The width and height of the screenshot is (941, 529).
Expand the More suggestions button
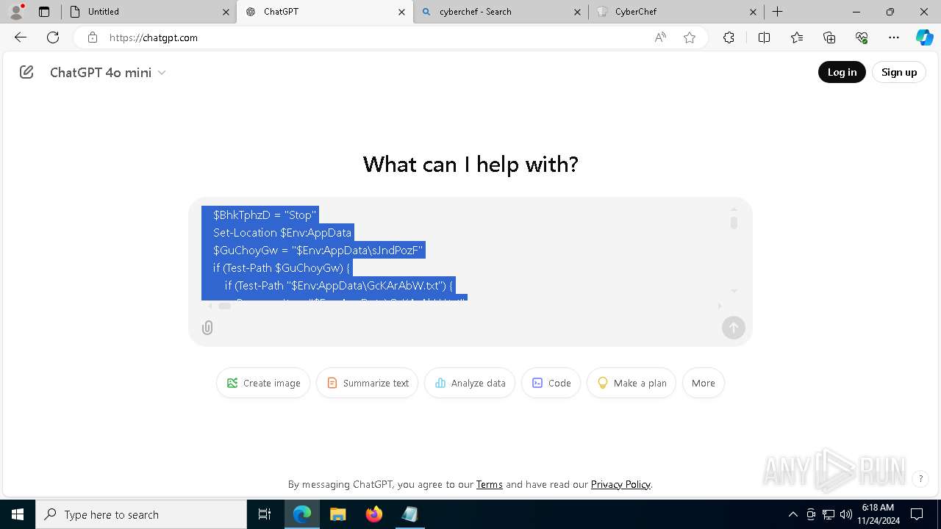(x=704, y=383)
